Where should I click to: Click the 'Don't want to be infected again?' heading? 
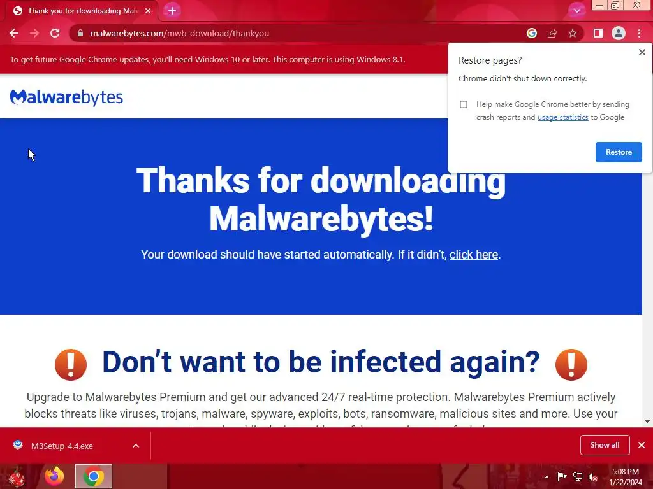pos(321,362)
